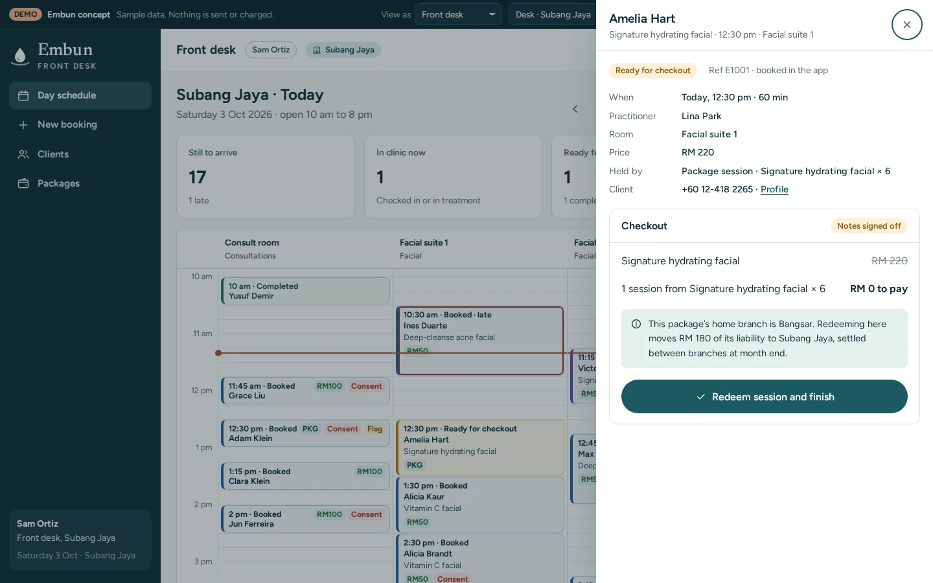The width and height of the screenshot is (933, 583).
Task: Click the current time marker dot
Action: point(218,353)
